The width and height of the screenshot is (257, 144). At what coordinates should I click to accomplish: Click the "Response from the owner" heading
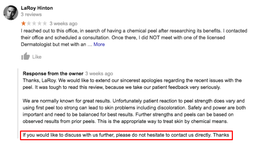point(53,74)
